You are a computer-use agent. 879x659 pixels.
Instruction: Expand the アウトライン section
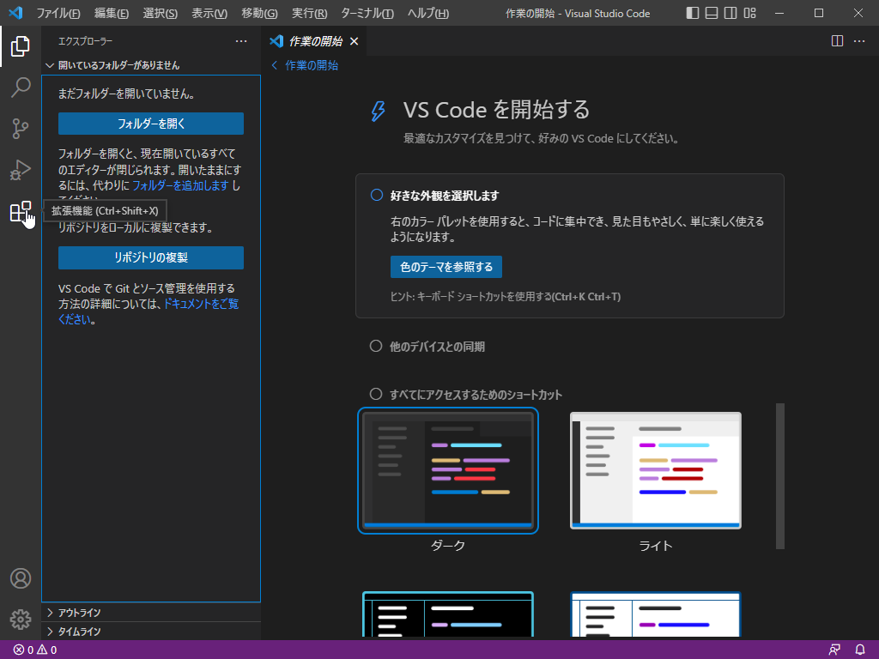point(79,613)
